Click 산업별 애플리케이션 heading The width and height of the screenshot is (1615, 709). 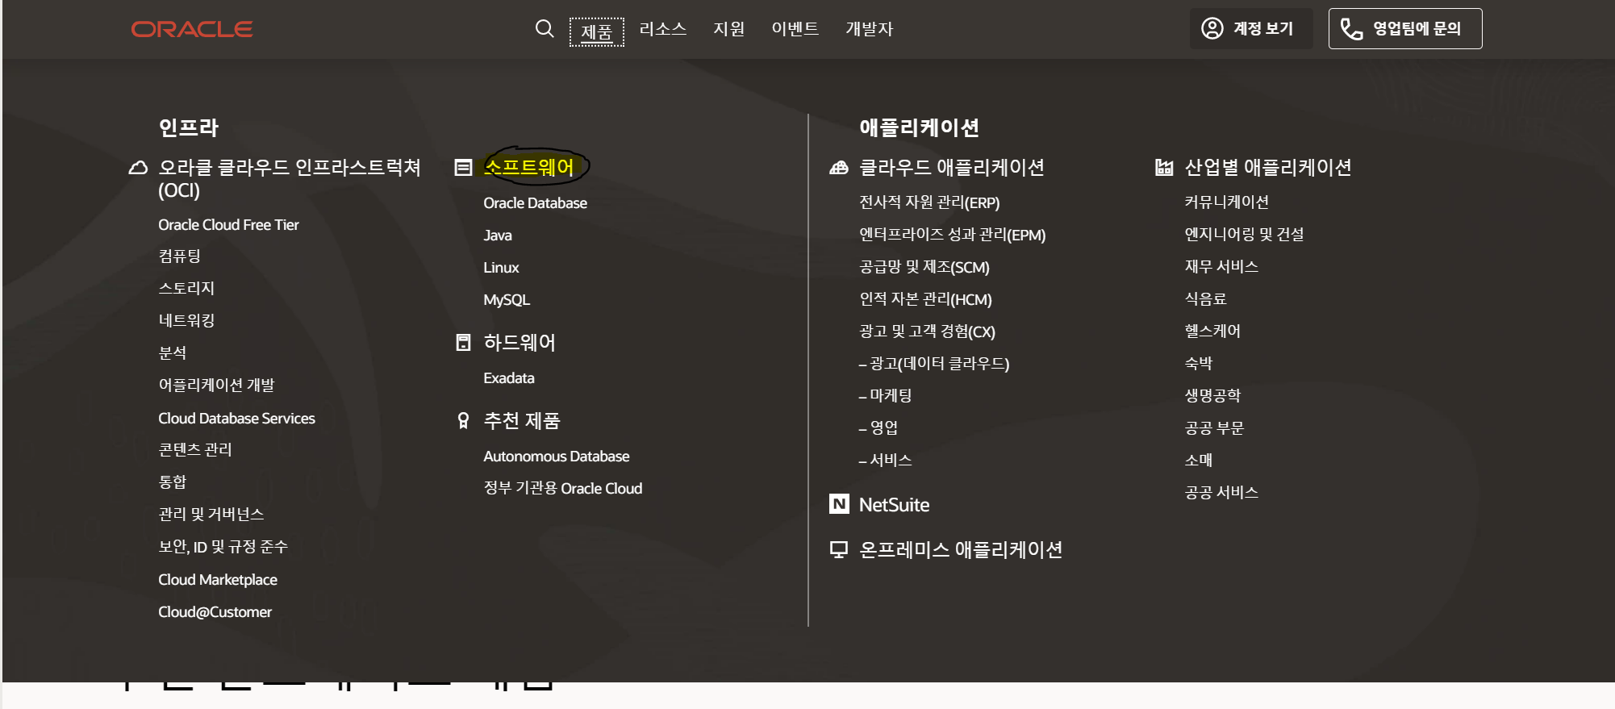pos(1268,168)
